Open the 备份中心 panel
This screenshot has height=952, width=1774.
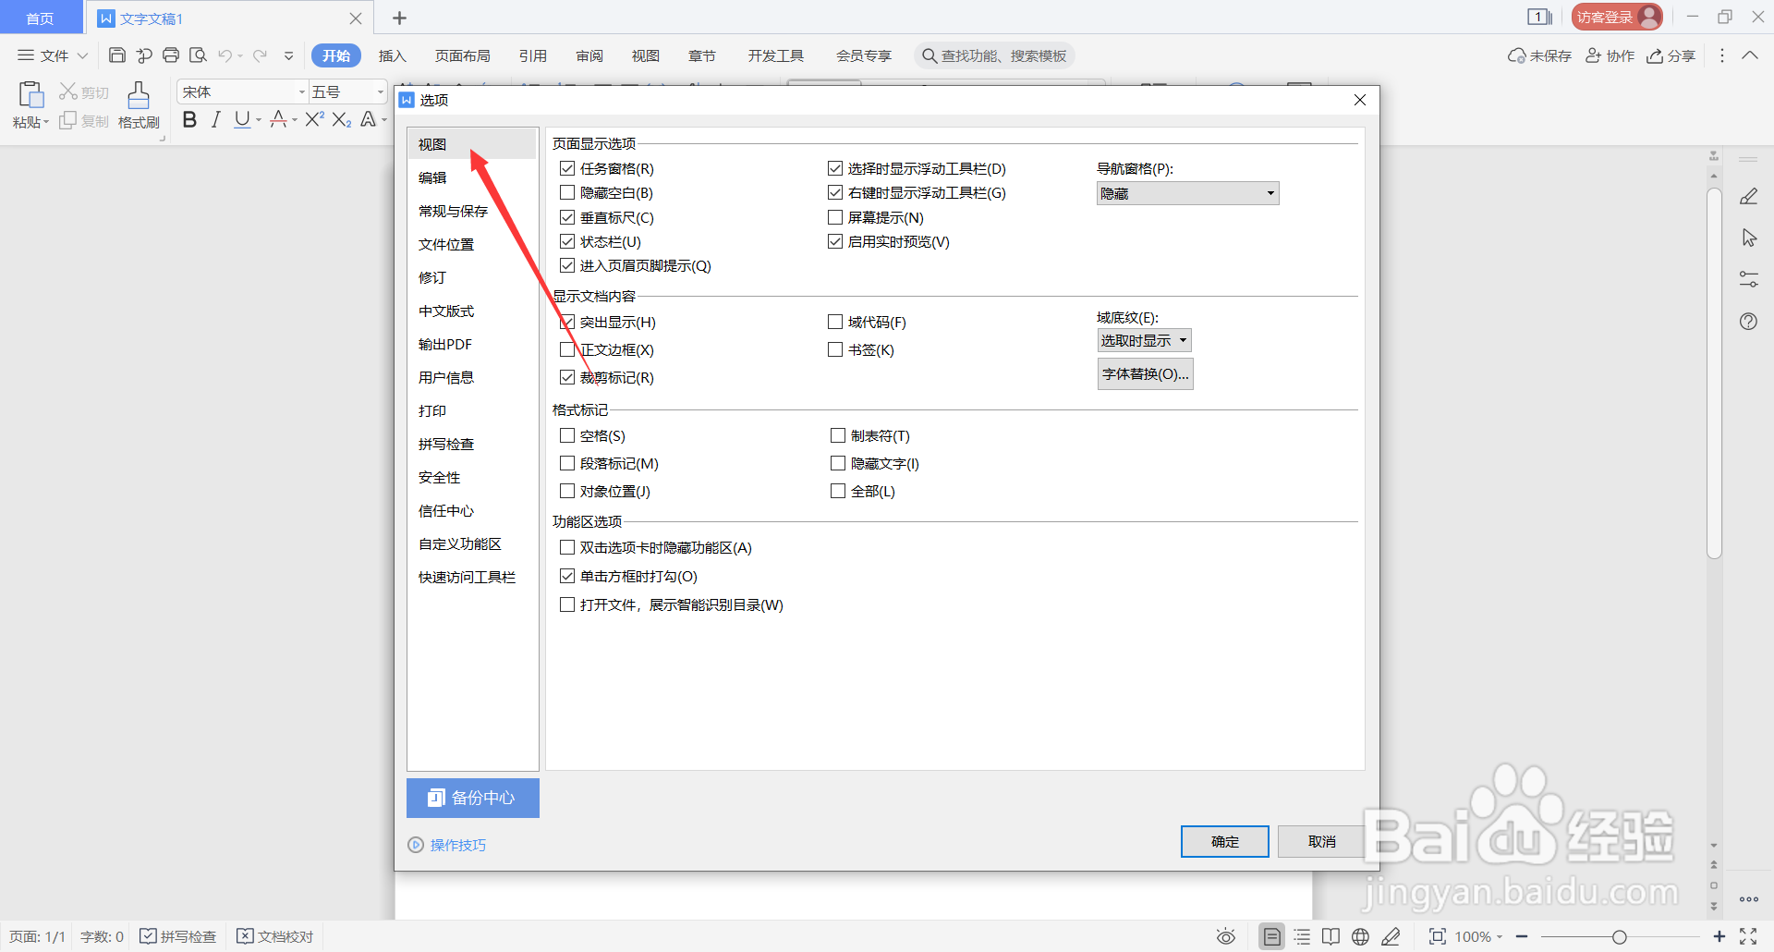(472, 798)
